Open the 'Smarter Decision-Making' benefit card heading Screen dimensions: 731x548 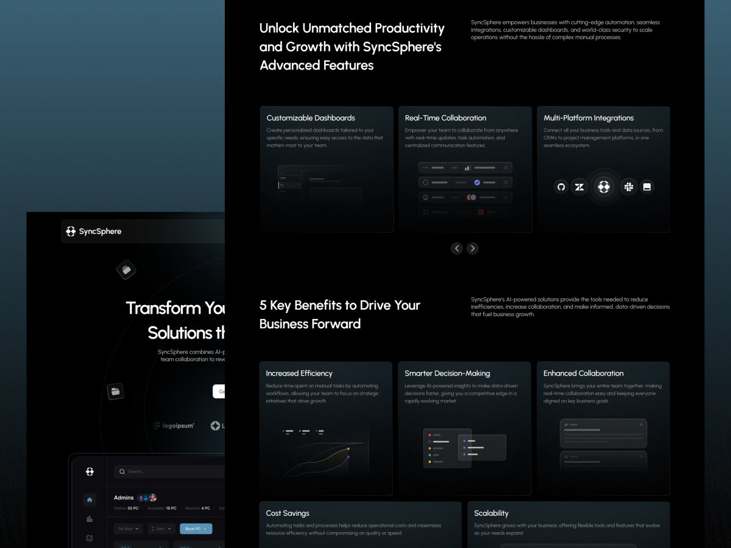[447, 373]
